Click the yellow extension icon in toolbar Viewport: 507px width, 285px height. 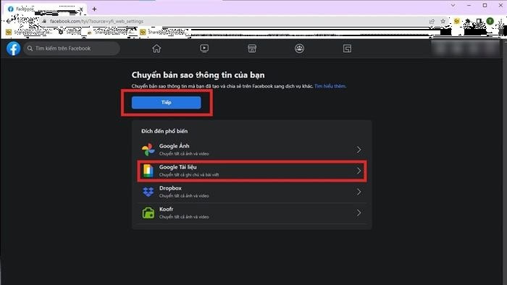[x=456, y=21]
